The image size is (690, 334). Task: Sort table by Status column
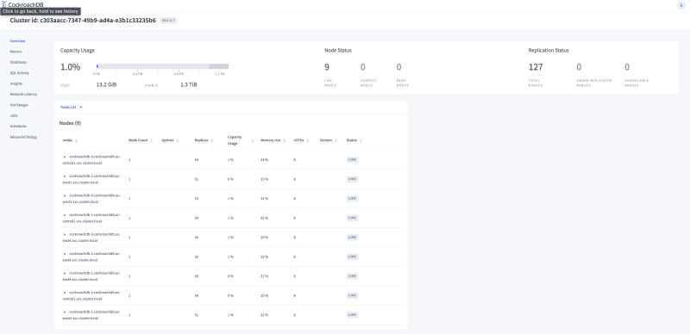pyautogui.click(x=354, y=140)
